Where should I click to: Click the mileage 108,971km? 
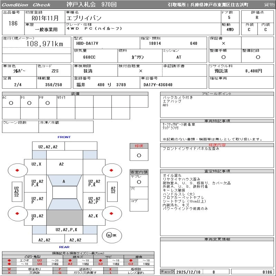coord(45,44)
